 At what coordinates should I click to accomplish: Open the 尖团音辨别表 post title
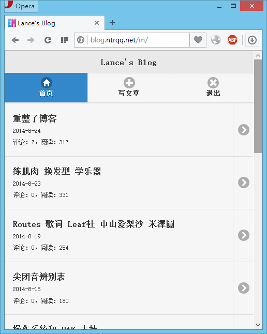(39, 277)
